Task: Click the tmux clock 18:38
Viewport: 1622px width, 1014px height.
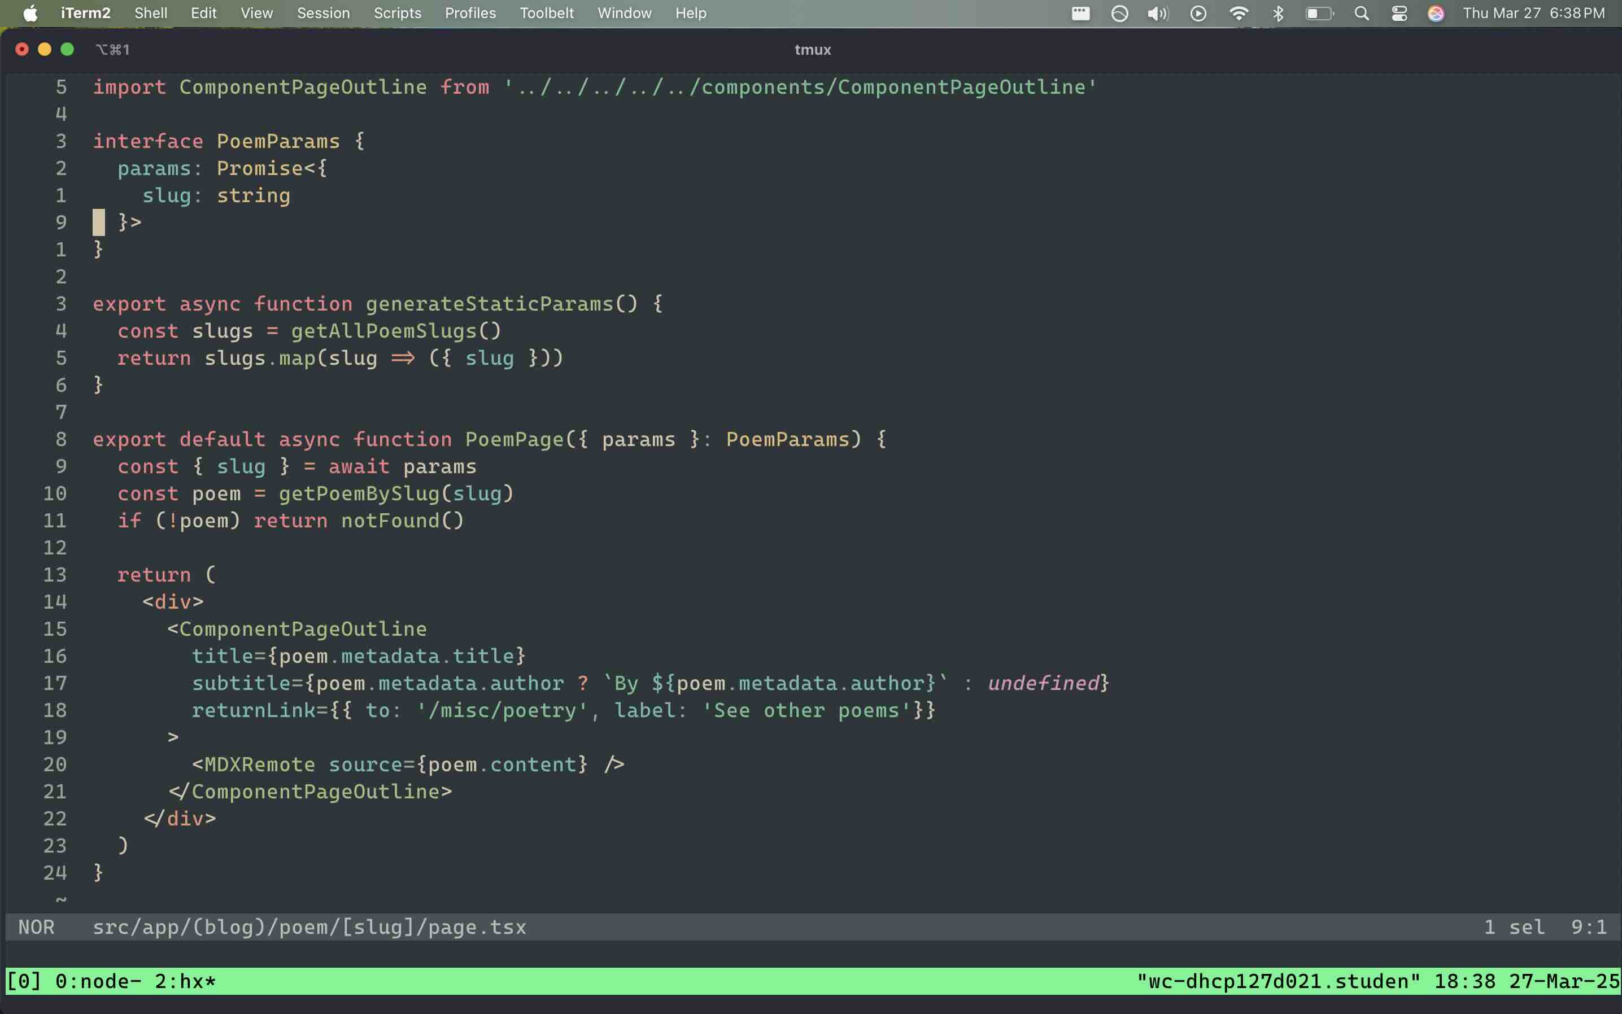Action: (1465, 981)
